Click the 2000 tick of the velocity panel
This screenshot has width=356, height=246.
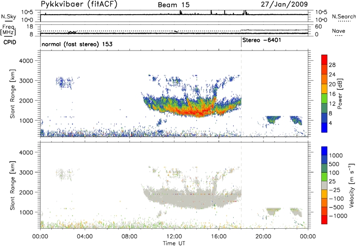click(x=26, y=192)
